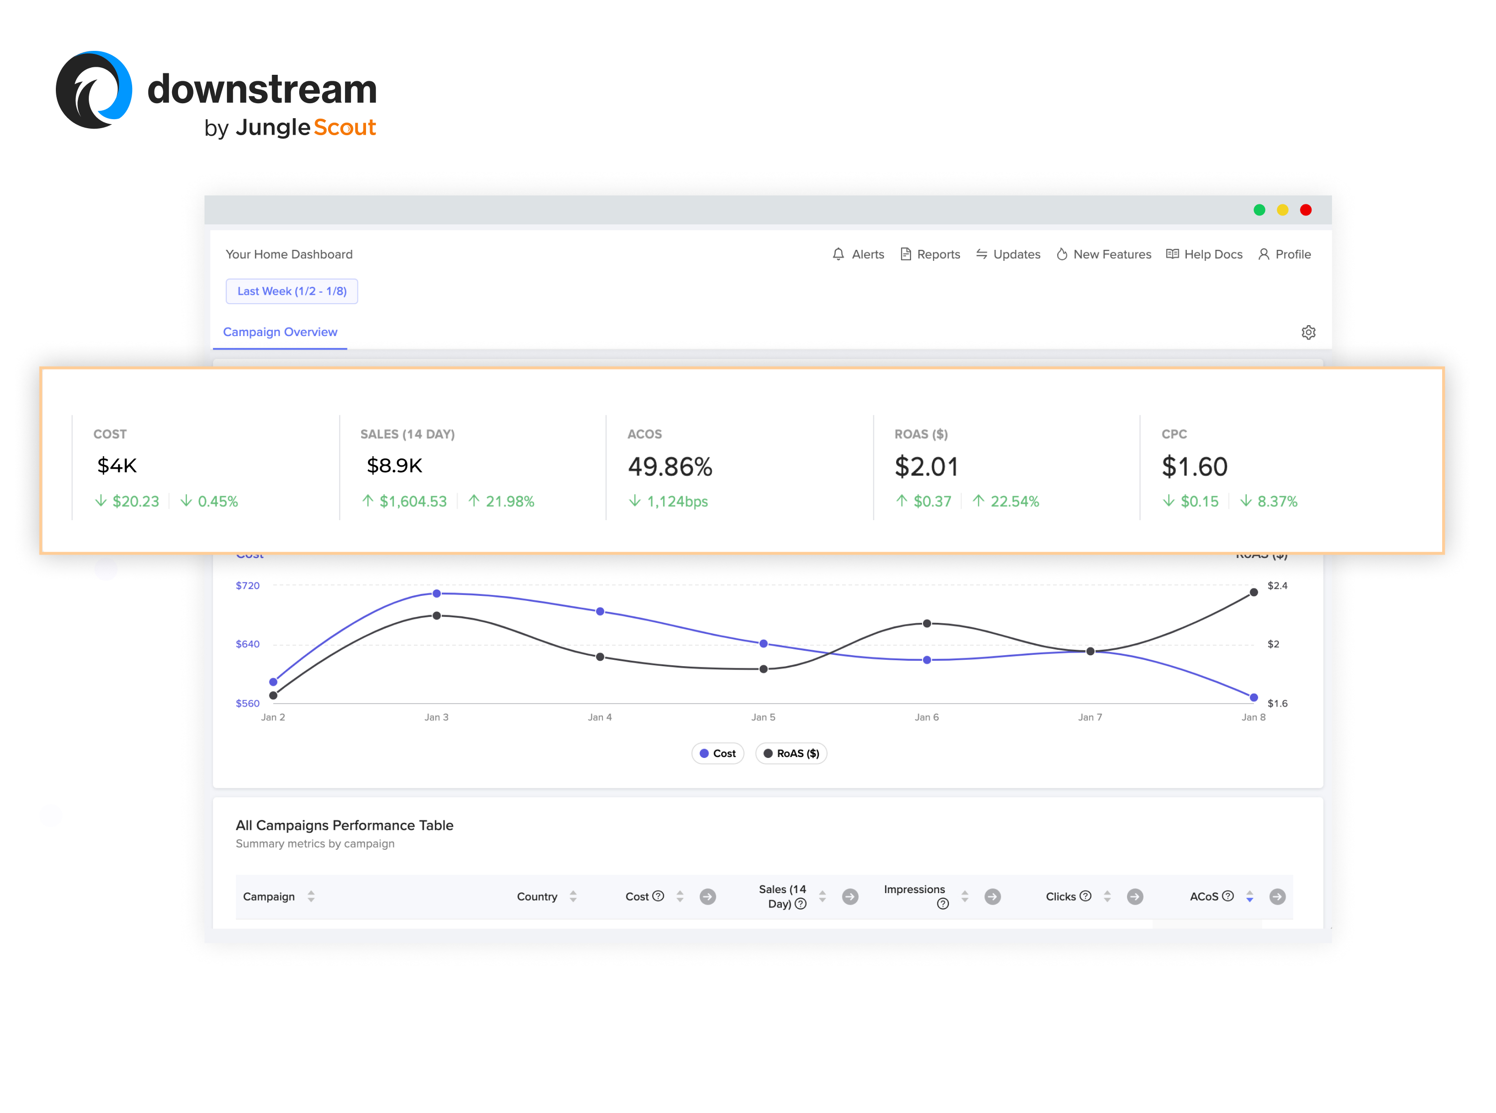Viewport: 1496px width, 1113px height.
Task: Toggle the RoAS ($) legend series
Action: [x=791, y=753]
